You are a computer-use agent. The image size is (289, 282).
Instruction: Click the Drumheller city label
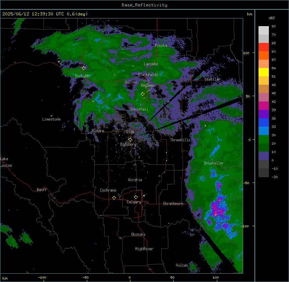tap(214, 163)
